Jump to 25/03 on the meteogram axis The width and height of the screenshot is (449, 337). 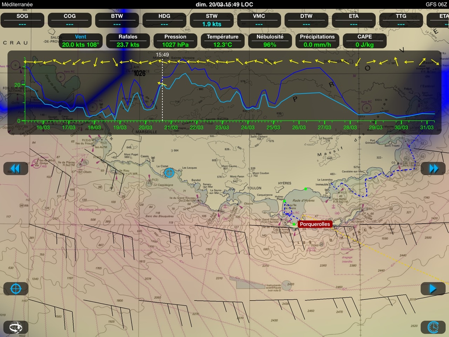coord(274,127)
